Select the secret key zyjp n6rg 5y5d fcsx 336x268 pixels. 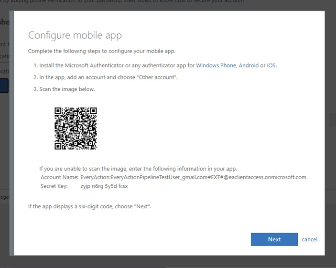click(x=104, y=186)
